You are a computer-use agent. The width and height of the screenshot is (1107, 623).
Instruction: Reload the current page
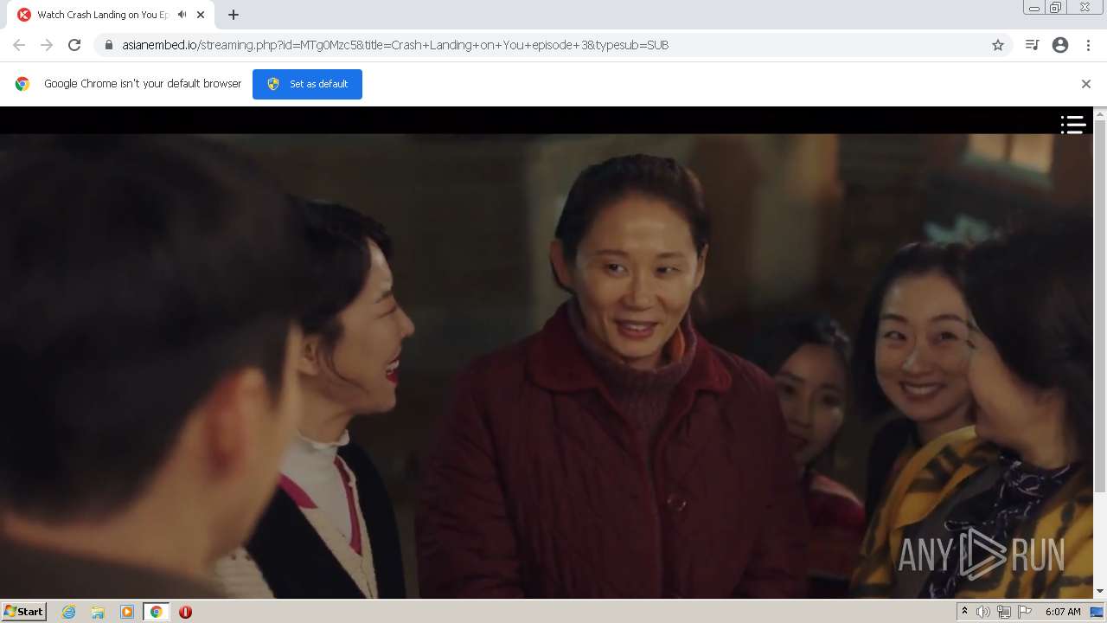tap(74, 45)
